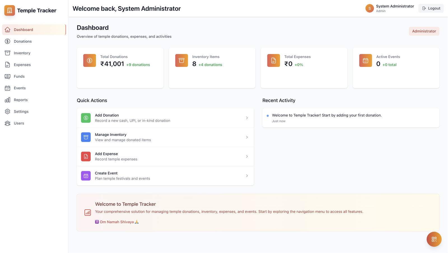This screenshot has width=448, height=253.
Task: Click the welcome message in Recent Activity
Action: (x=326, y=115)
